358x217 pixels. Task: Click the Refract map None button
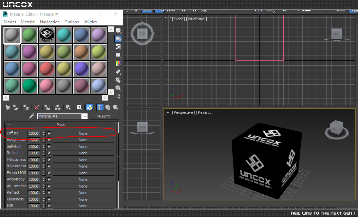(x=83, y=193)
